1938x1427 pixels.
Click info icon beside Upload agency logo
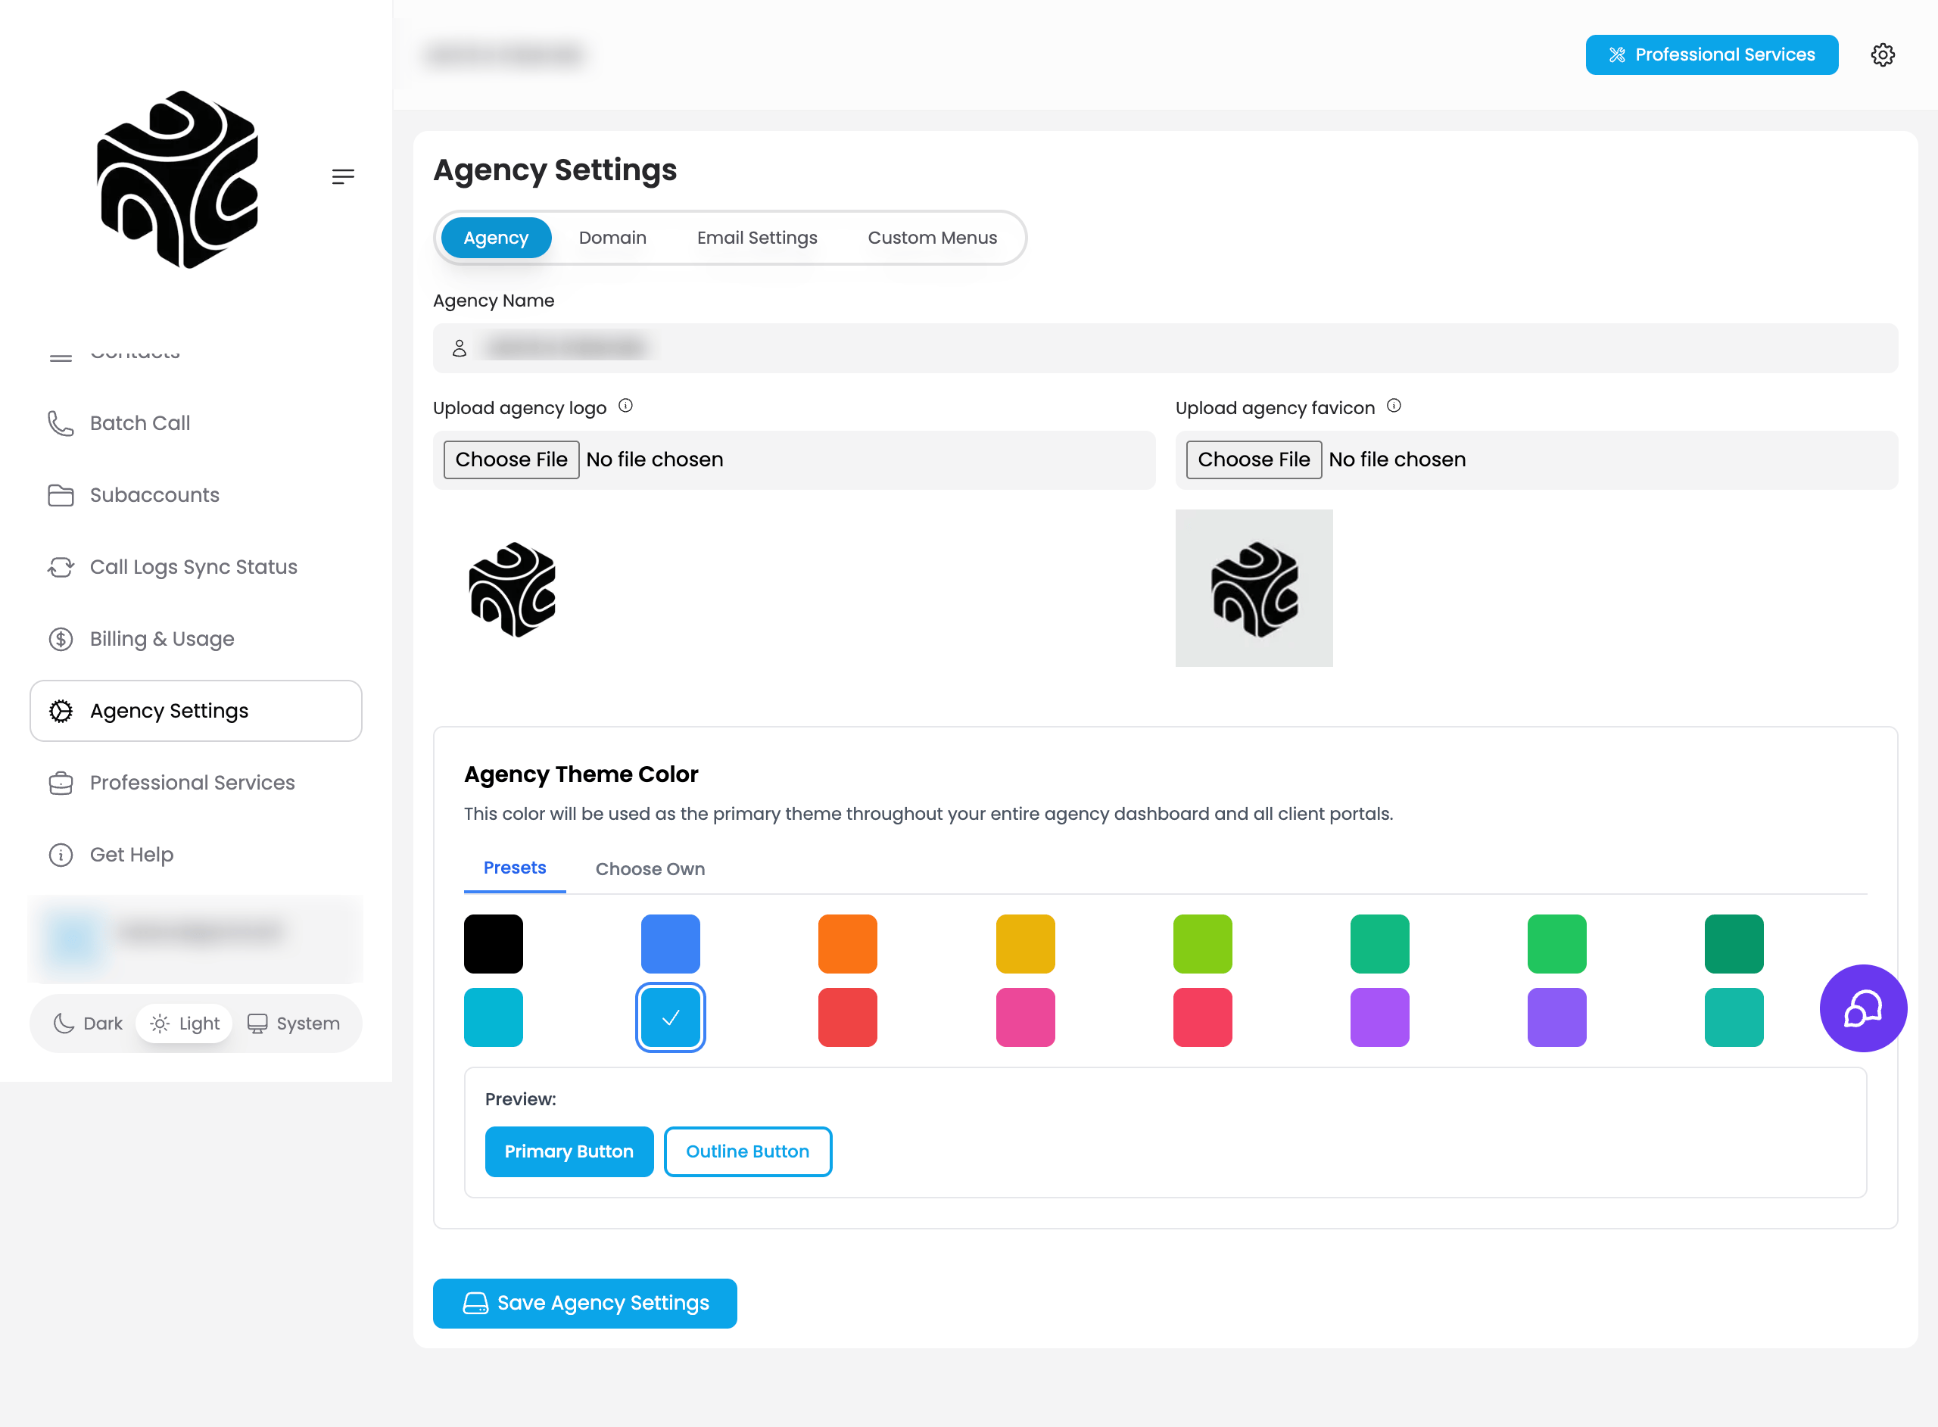tap(625, 406)
